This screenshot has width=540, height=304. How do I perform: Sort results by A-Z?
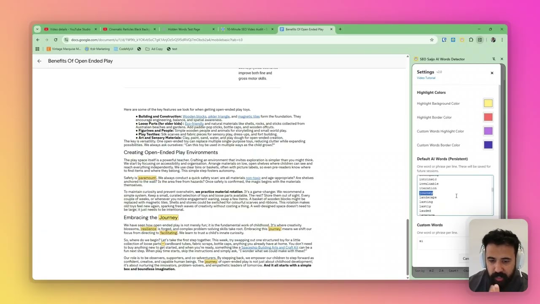tap(431, 271)
